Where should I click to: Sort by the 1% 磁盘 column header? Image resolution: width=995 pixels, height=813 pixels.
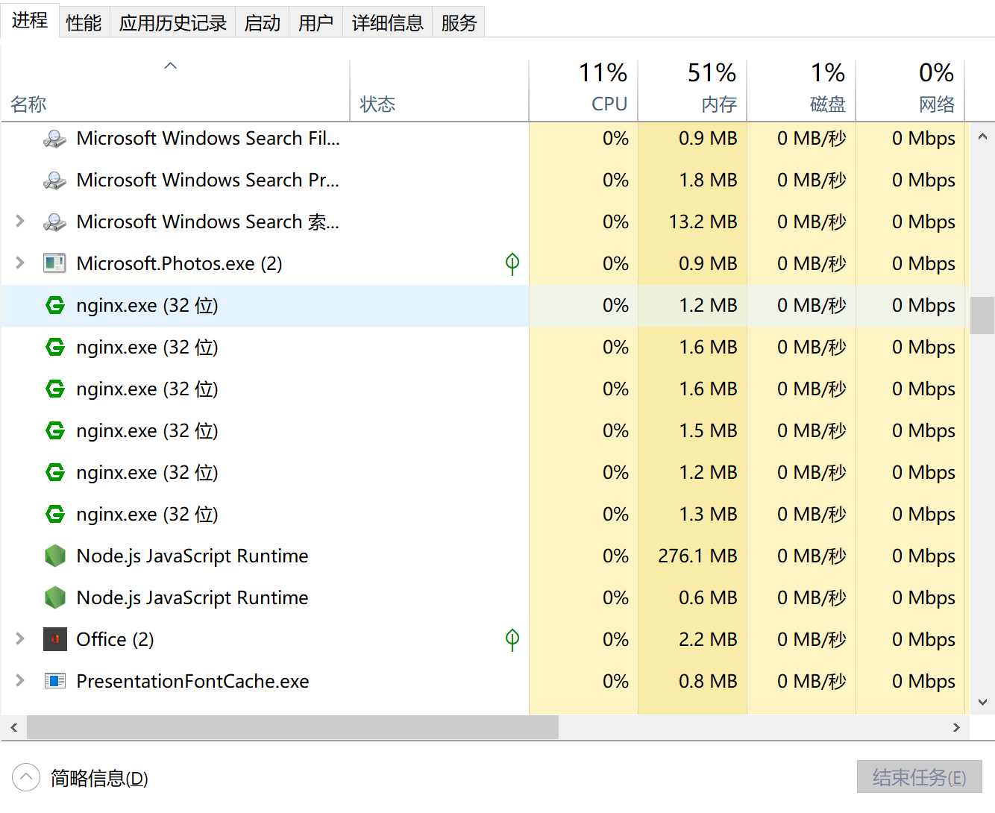[x=801, y=90]
